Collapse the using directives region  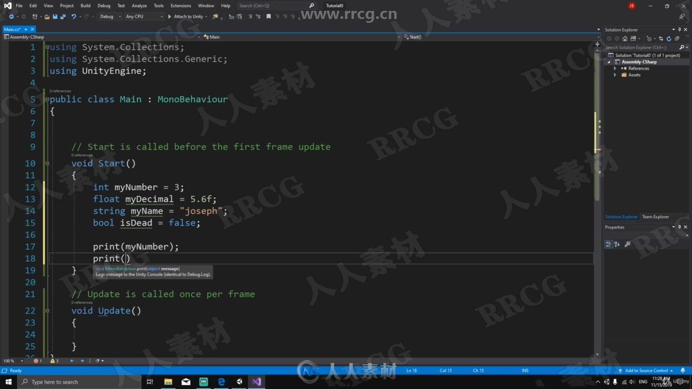[47, 47]
